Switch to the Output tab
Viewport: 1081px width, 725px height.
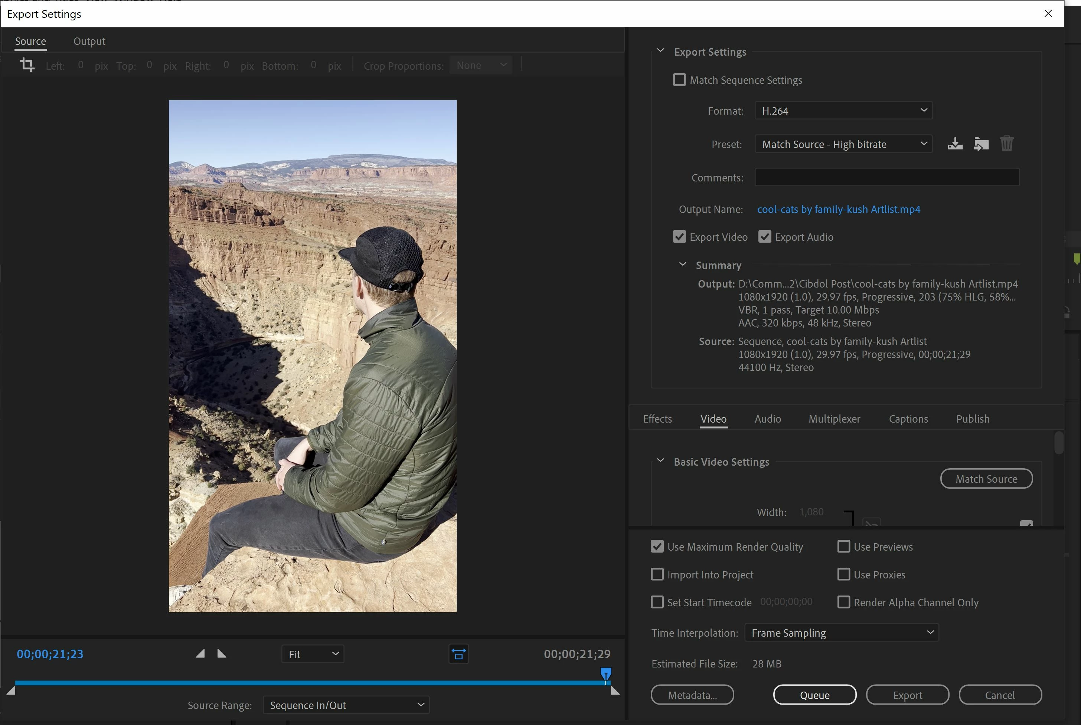click(89, 41)
